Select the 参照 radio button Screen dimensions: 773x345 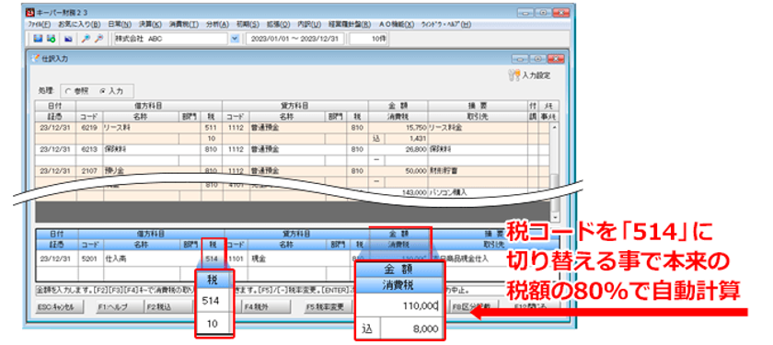tap(67, 91)
